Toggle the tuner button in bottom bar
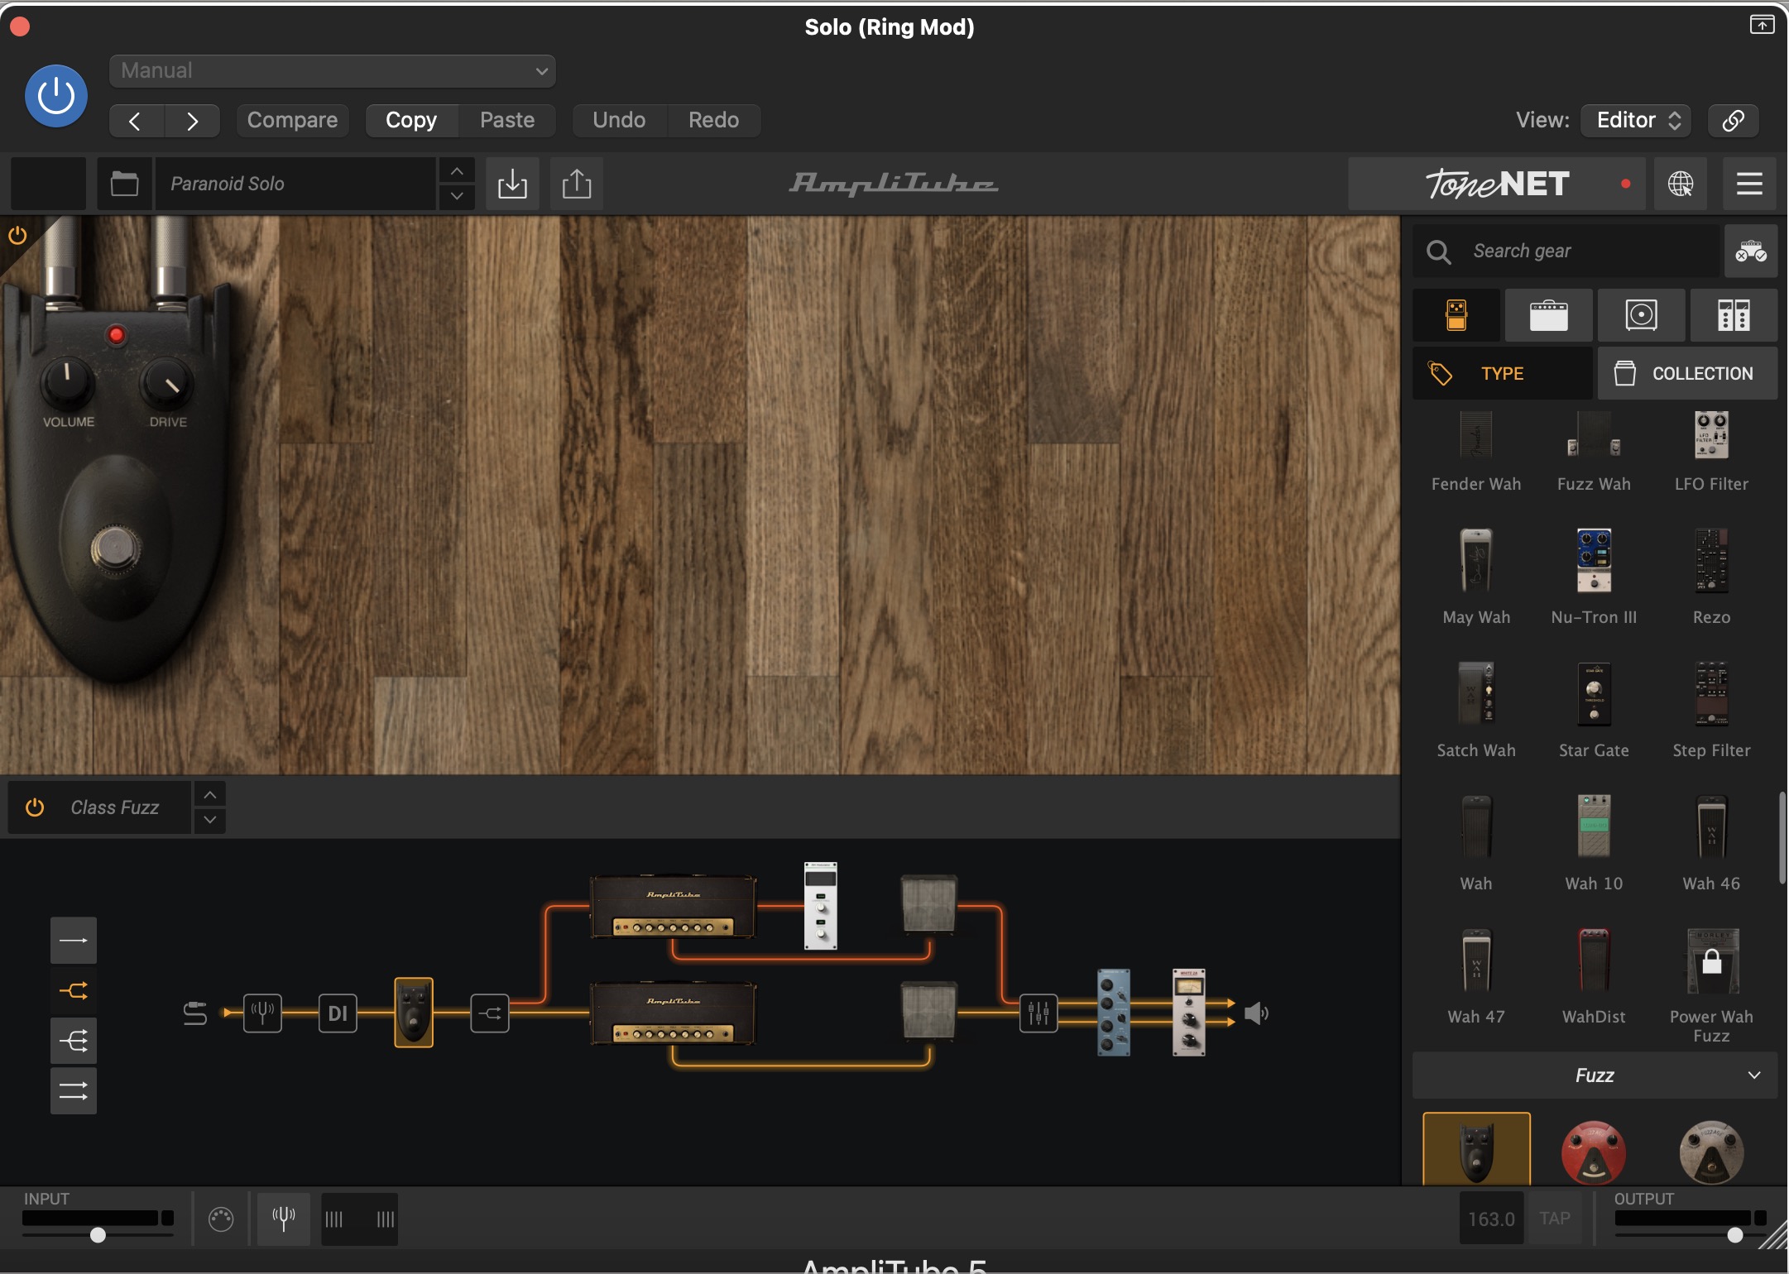The width and height of the screenshot is (1789, 1274). (284, 1219)
